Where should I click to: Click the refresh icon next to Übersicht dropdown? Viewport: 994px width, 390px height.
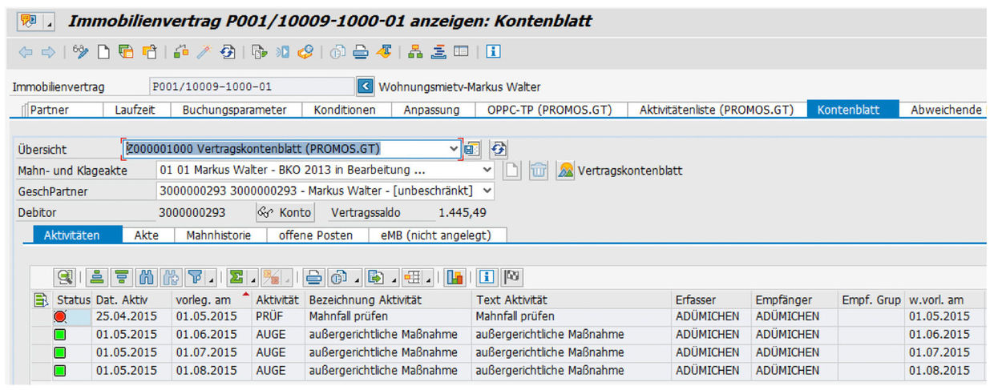499,149
